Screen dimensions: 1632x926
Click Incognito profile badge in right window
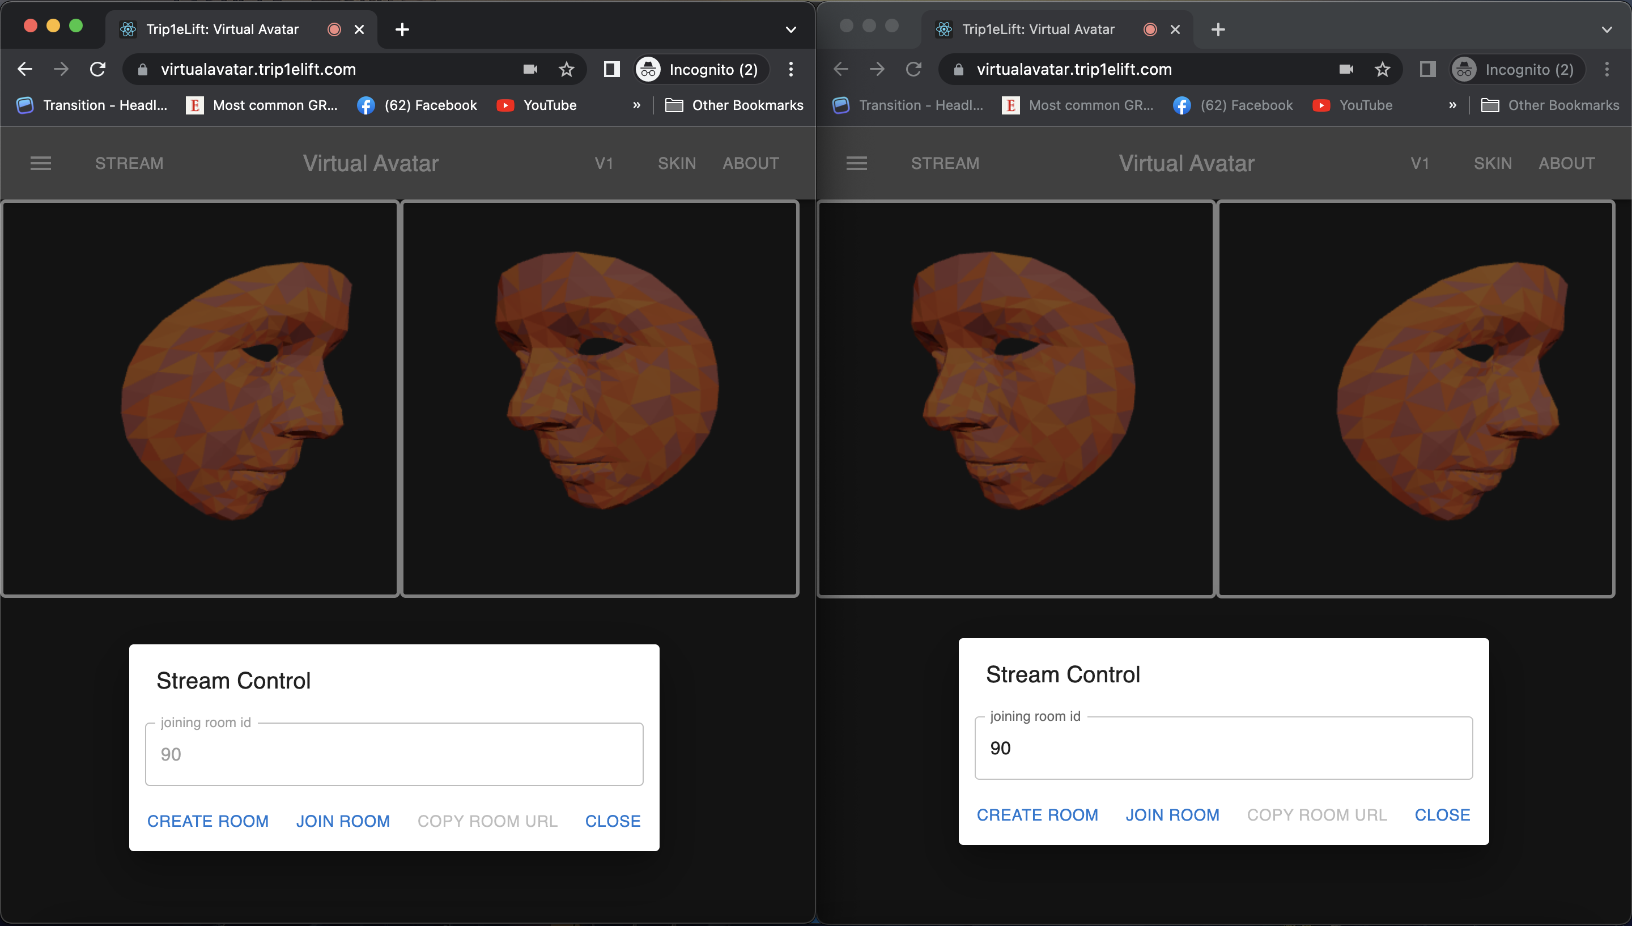pyautogui.click(x=1516, y=69)
